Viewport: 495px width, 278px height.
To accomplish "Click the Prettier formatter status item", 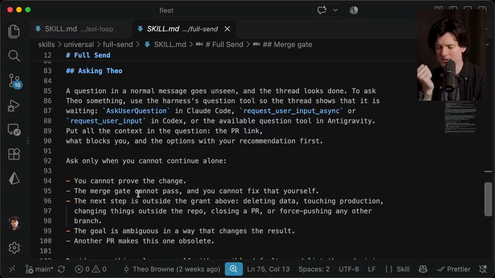I will click(x=454, y=269).
